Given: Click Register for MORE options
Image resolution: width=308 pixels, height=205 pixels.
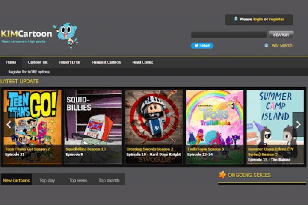Looking at the screenshot, I should tap(29, 72).
